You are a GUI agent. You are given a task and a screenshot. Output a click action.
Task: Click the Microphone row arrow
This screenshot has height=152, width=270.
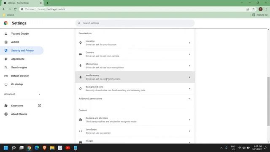click(x=189, y=66)
